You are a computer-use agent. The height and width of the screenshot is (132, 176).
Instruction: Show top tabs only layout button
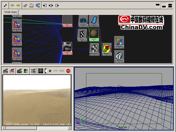[158, 6]
